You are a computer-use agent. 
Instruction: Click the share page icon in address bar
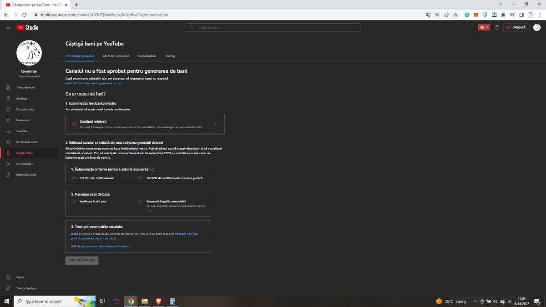coord(446,15)
